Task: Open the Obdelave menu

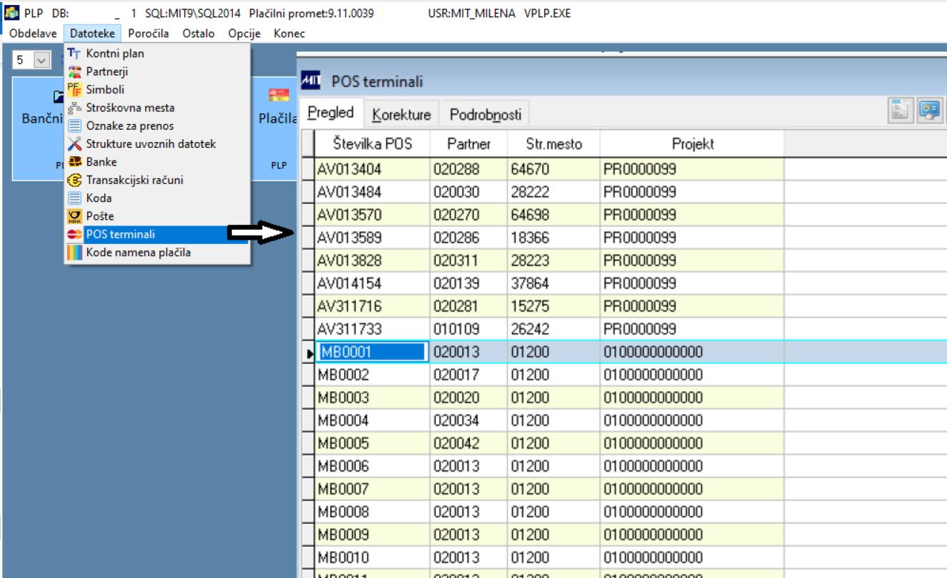Action: [32, 34]
